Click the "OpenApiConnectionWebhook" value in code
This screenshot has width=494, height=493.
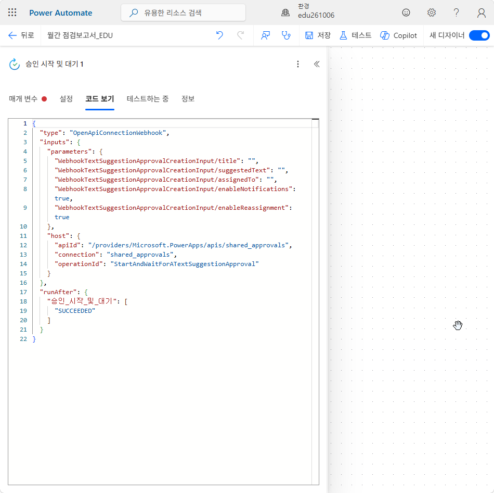point(118,133)
